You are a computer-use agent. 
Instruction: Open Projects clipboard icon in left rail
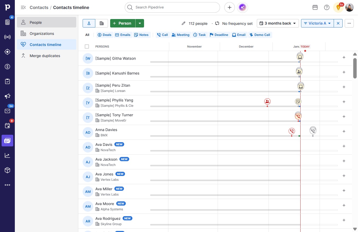(7, 81)
